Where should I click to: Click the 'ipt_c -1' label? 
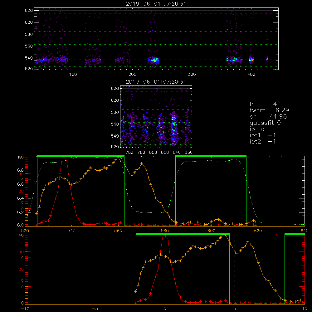coord(264,129)
